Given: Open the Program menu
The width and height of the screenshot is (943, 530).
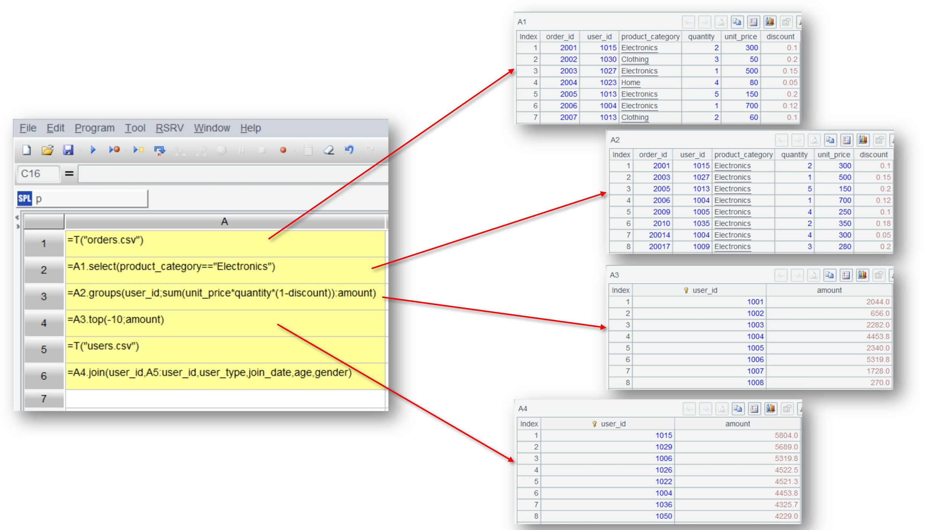Looking at the screenshot, I should [94, 128].
